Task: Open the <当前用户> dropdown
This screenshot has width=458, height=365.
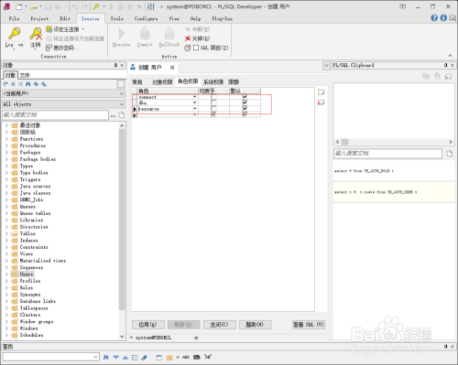Action: (122, 93)
